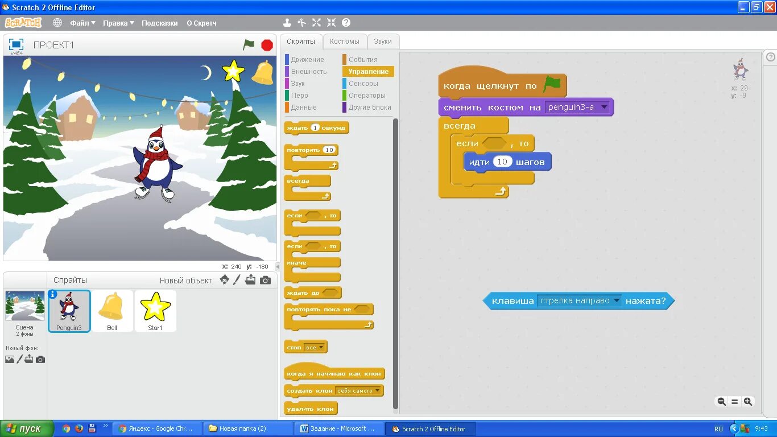This screenshot has height=437, width=777.
Task: Paint a new backdrop brush icon
Action: (x=19, y=360)
